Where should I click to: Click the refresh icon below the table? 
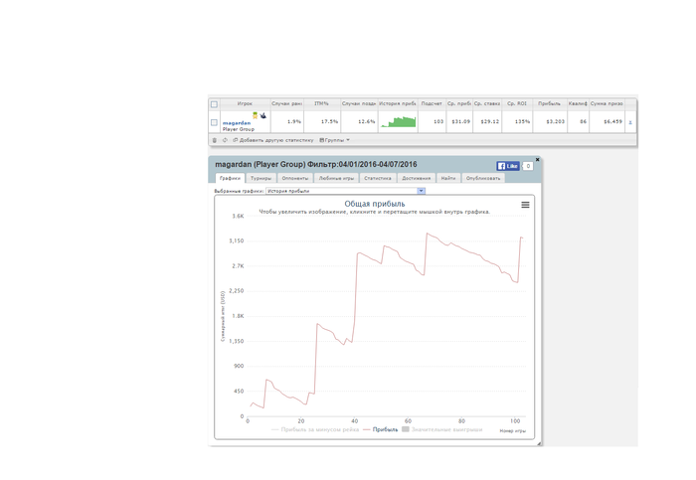point(225,140)
